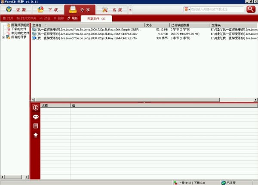Focus the keyword or download address search field
Screen dimensions: 258x185
pyautogui.click(x=217, y=9)
